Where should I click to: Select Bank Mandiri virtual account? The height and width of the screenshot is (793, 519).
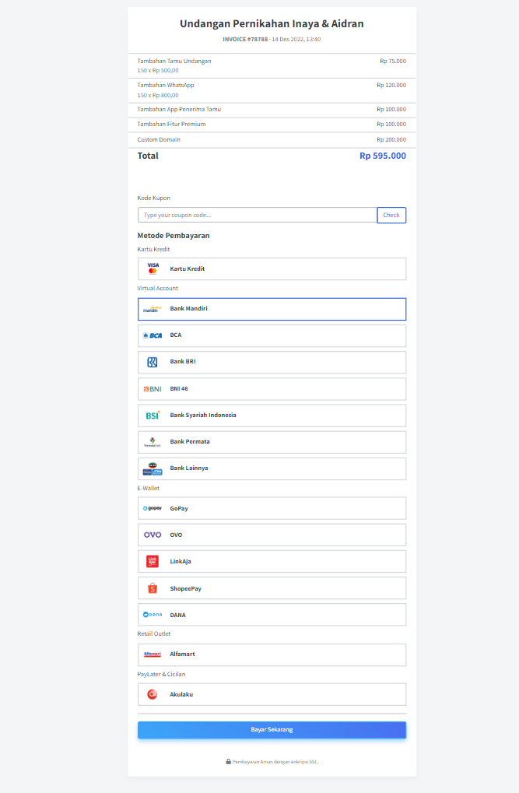[272, 309]
